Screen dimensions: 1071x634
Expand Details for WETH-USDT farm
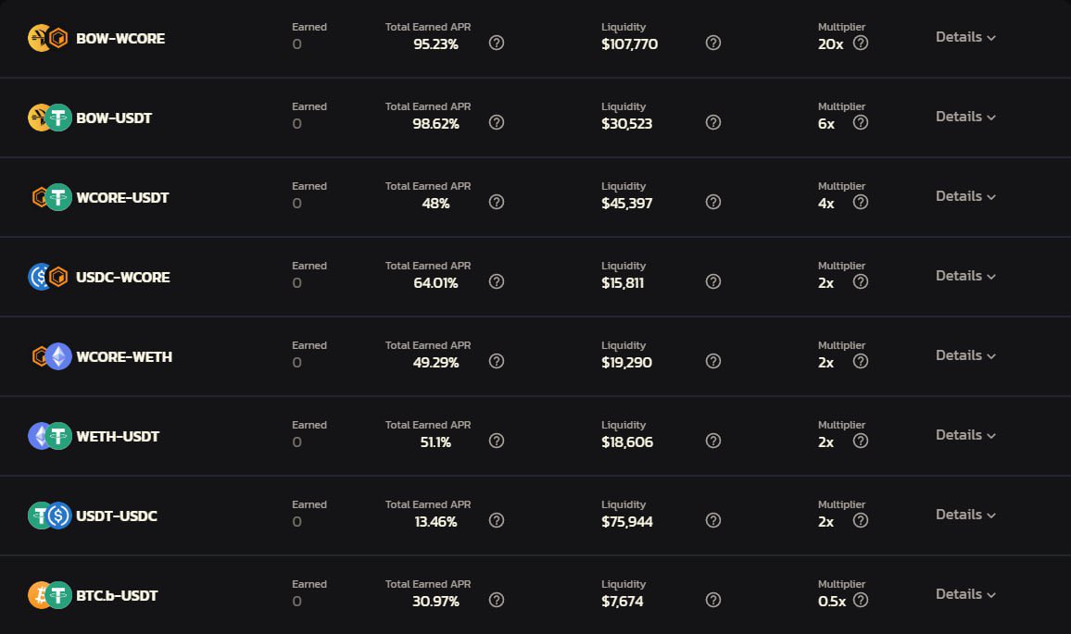965,435
